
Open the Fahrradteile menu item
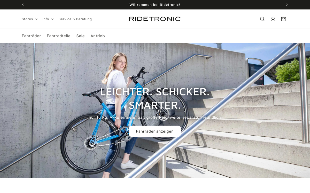tap(59, 36)
